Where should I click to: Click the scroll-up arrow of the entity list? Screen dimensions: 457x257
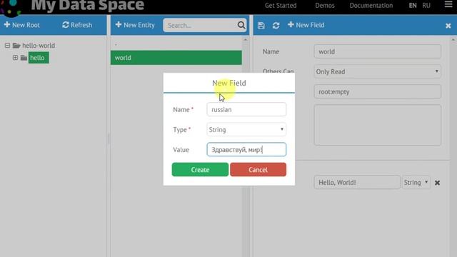pos(246,39)
